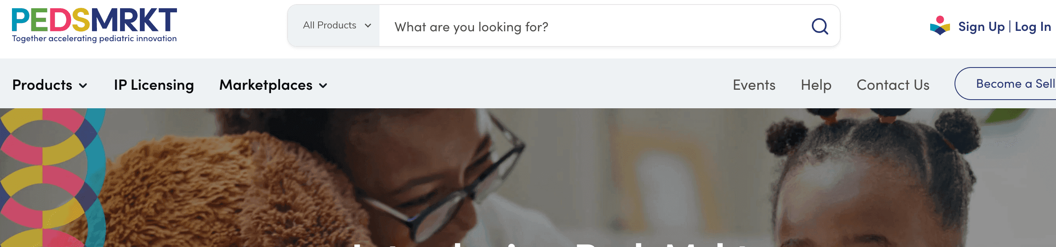The image size is (1056, 247).
Task: Click the PEDSMRKT logo
Action: 94,20
